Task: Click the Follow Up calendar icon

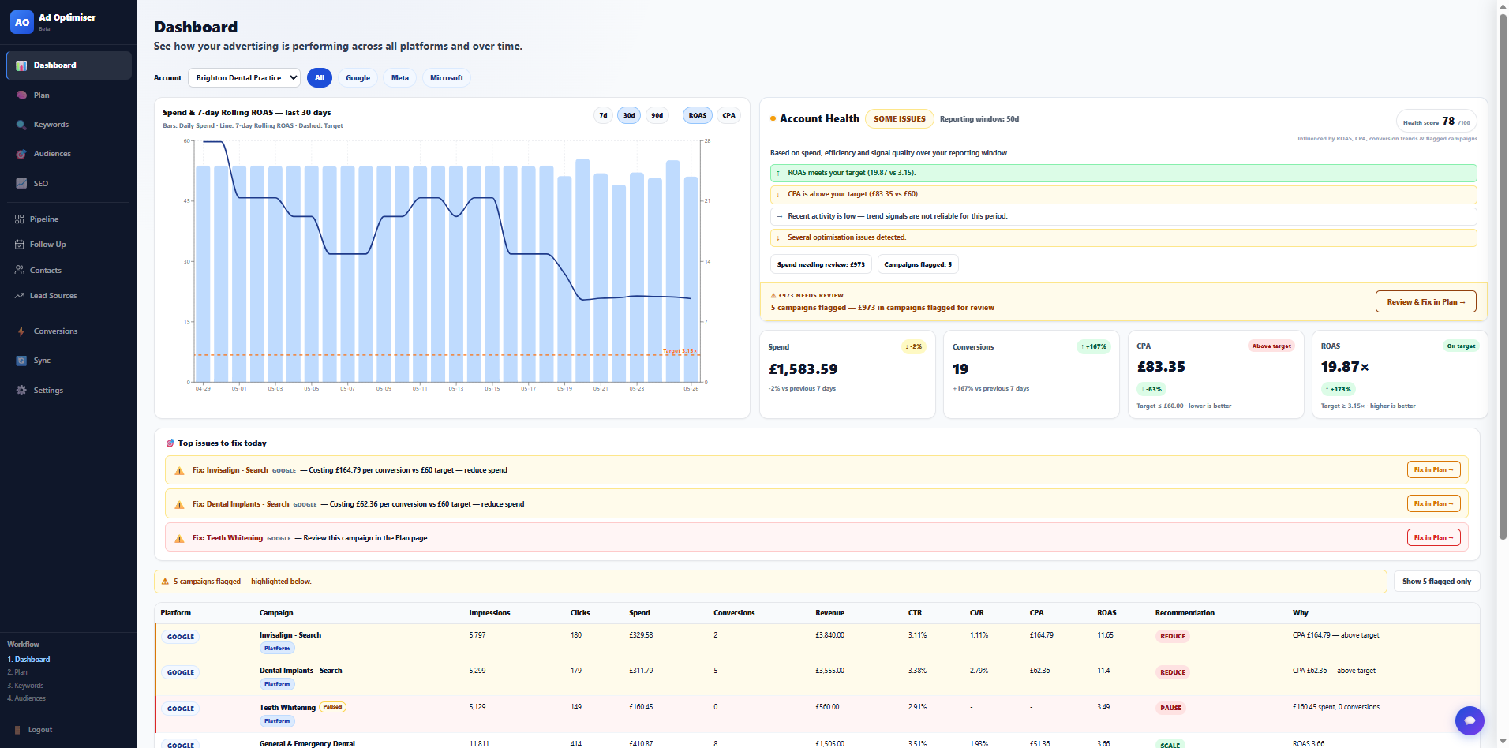Action: tap(20, 245)
